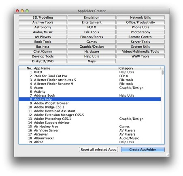The width and height of the screenshot is (183, 176).
Task: Select Adobe Download Assistant row
Action: pos(90,111)
